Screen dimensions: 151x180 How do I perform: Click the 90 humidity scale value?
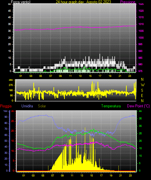coord(6,117)
